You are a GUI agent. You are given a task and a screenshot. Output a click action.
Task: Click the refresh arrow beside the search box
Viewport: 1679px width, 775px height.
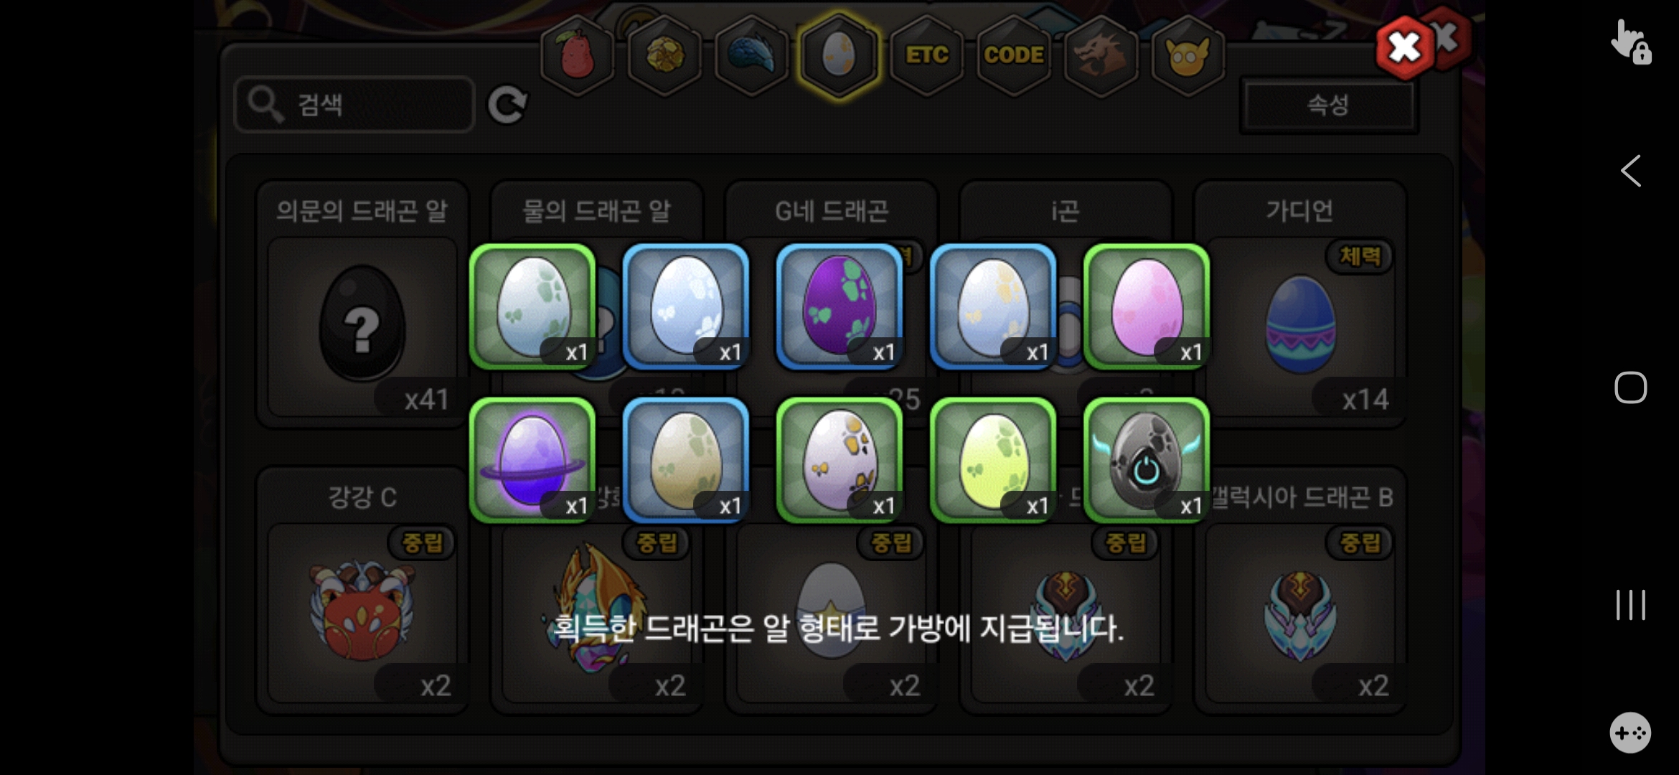(507, 105)
